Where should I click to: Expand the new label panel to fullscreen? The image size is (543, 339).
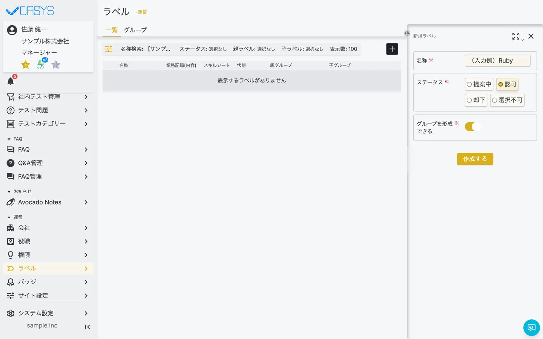[516, 36]
